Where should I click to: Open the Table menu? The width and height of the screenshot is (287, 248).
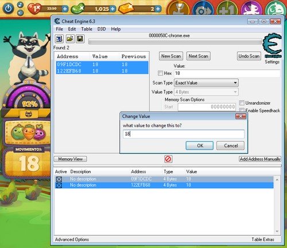tap(87, 29)
